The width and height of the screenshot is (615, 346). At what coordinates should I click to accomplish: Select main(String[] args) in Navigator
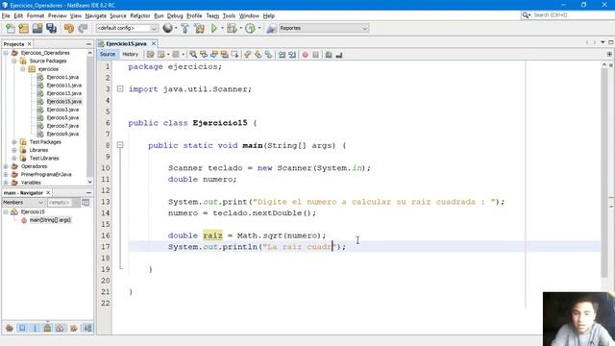[x=50, y=220]
